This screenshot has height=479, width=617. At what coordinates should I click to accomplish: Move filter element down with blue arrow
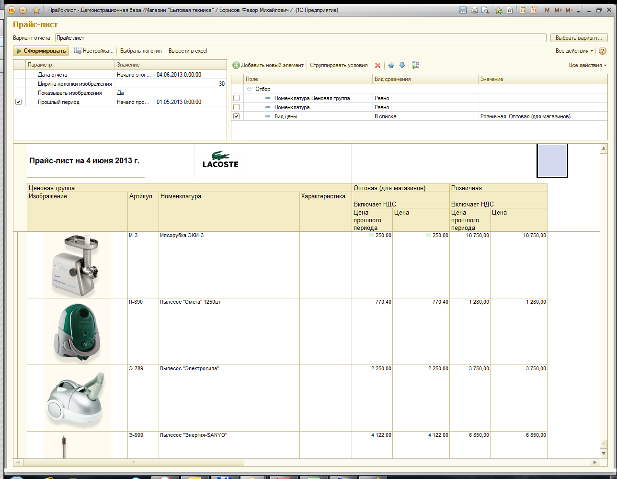click(402, 65)
